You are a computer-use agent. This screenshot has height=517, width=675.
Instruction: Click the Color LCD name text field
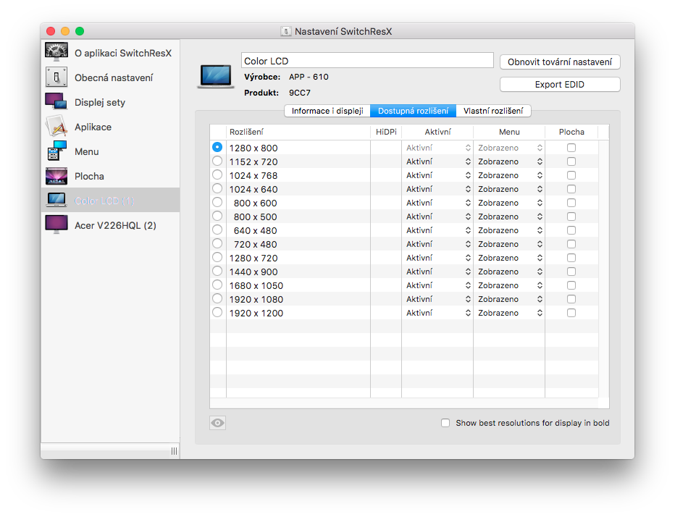click(x=367, y=61)
